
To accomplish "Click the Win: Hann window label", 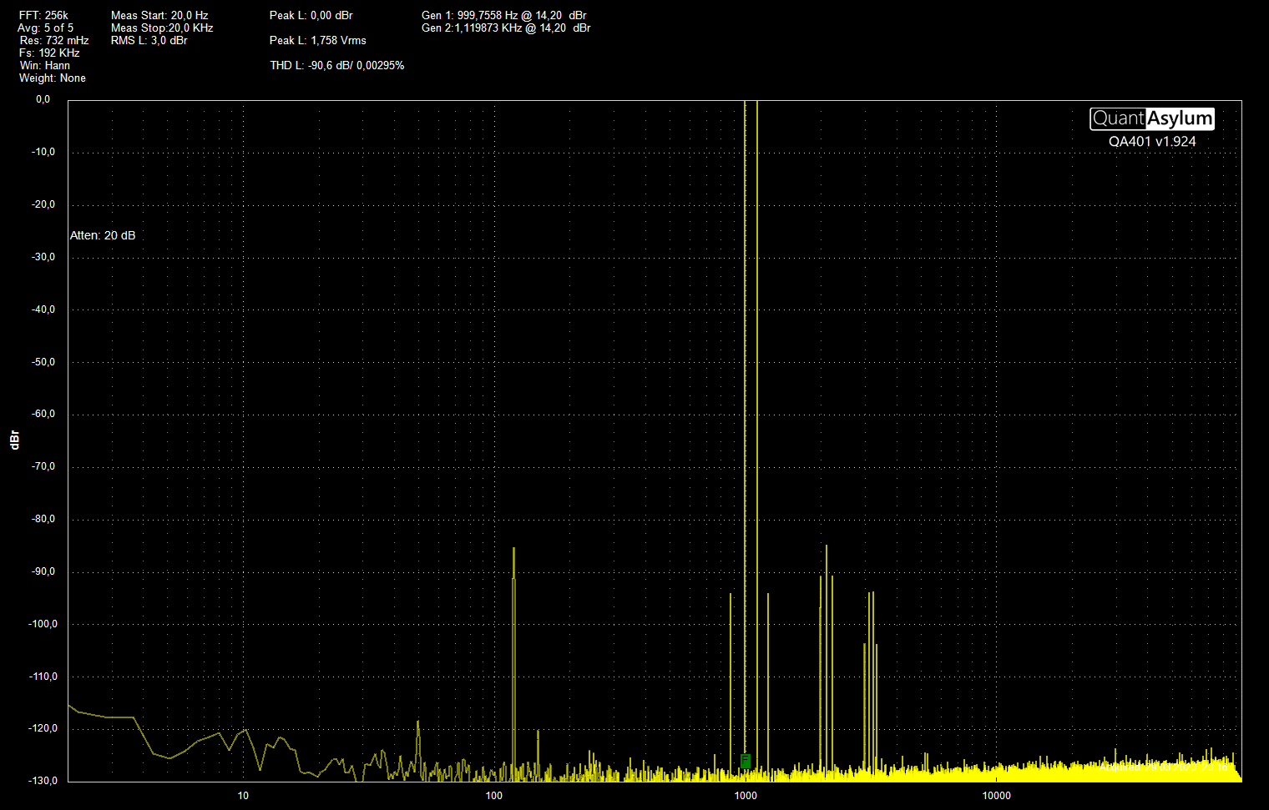I will pos(45,65).
